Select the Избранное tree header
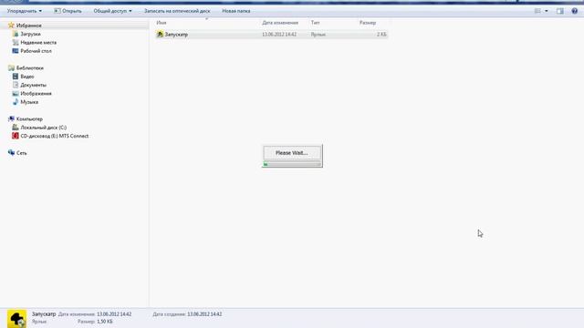584x328 pixels. [29, 26]
